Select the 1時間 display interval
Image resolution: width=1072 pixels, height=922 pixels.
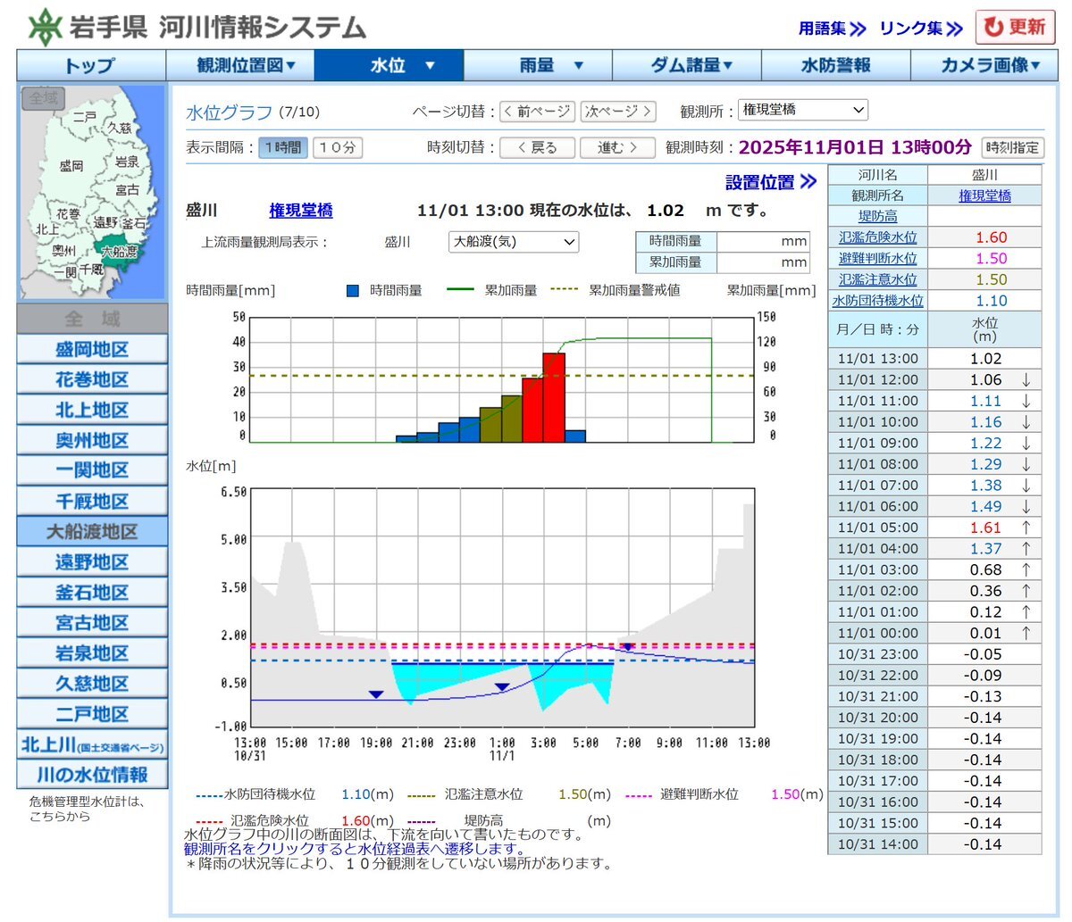[x=283, y=147]
